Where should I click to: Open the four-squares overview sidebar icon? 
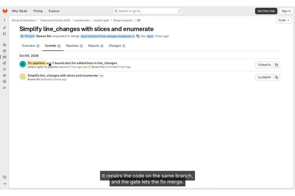[4, 34]
